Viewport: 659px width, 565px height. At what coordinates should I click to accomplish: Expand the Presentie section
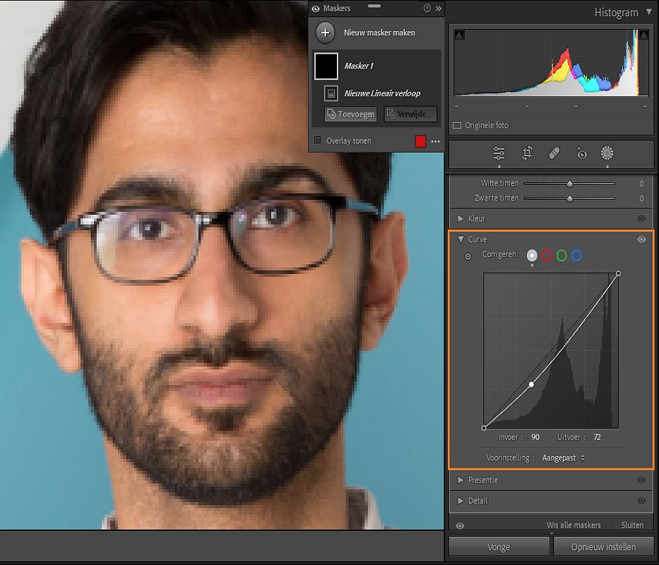tap(461, 480)
